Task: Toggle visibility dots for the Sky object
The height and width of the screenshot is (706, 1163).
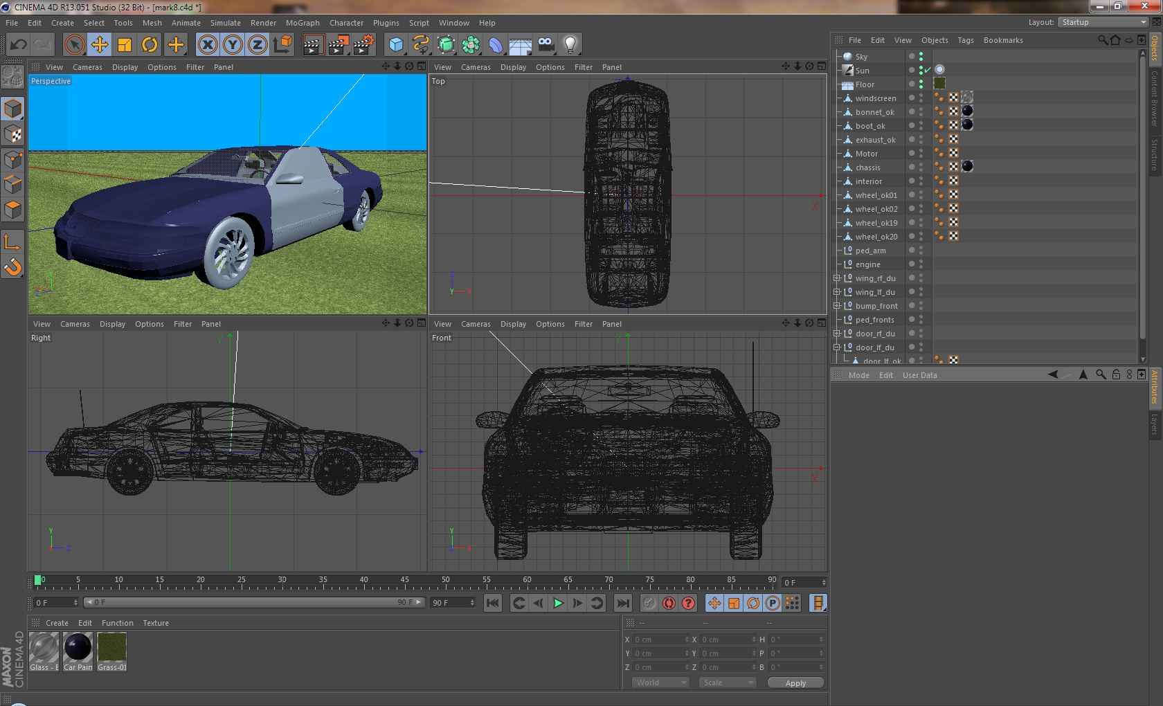Action: click(921, 57)
